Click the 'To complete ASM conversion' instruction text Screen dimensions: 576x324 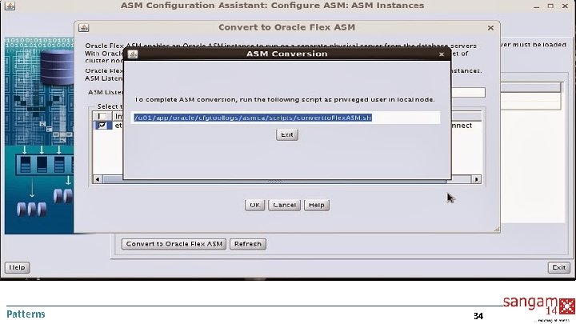[x=285, y=99]
